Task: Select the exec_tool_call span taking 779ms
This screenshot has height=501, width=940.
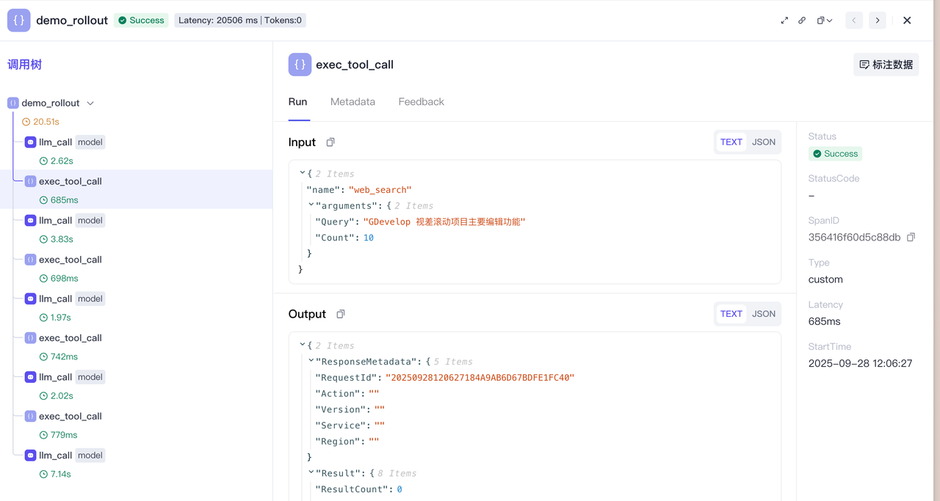Action: click(70, 416)
